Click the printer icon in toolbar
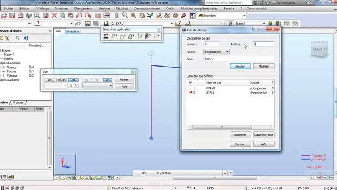The image size is (337, 190). click(x=21, y=16)
